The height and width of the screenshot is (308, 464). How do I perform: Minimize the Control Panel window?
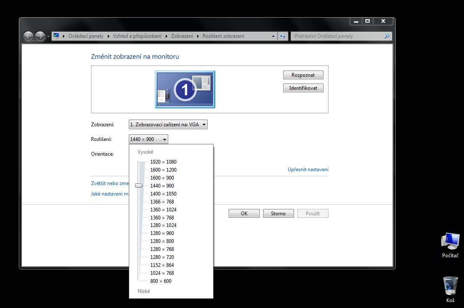tap(356, 21)
